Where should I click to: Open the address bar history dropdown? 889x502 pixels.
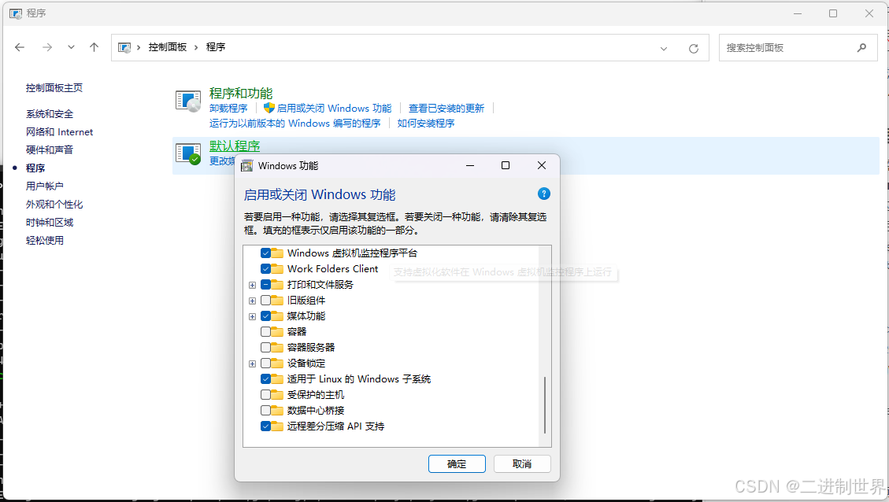point(663,49)
